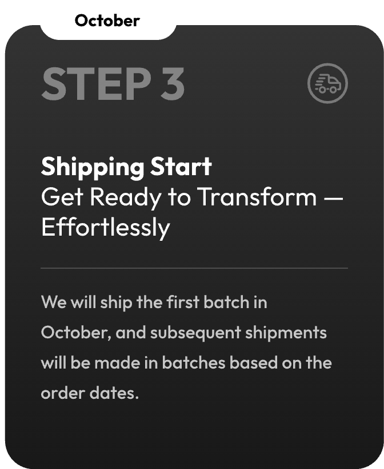
Task: Click the line 'We will ship the first batch in'
Action: point(154,302)
